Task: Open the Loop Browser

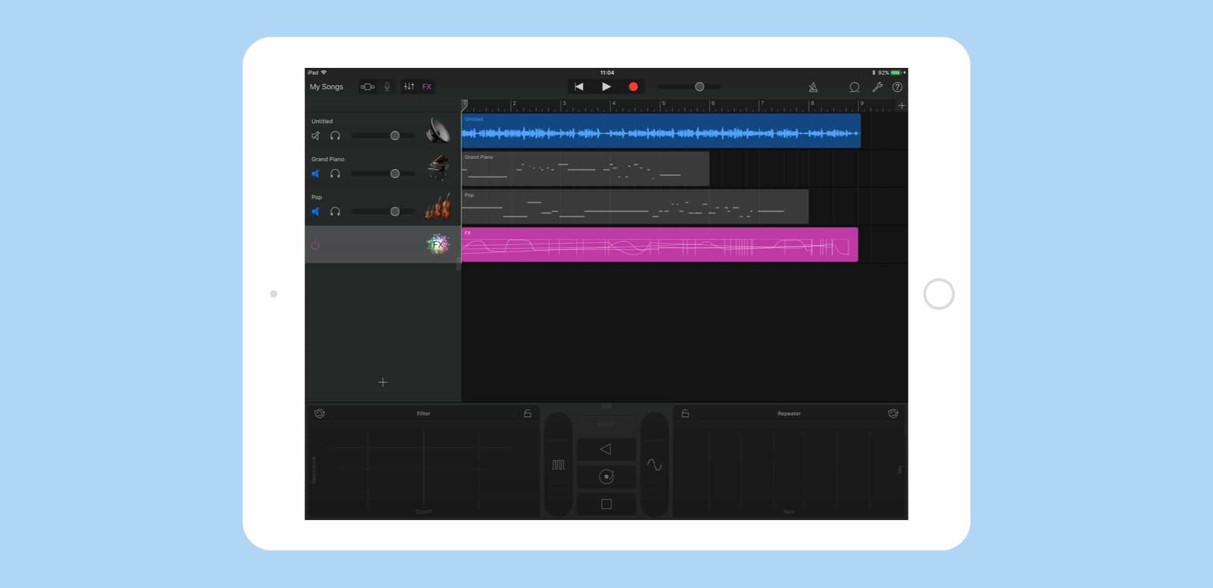Action: coord(855,87)
